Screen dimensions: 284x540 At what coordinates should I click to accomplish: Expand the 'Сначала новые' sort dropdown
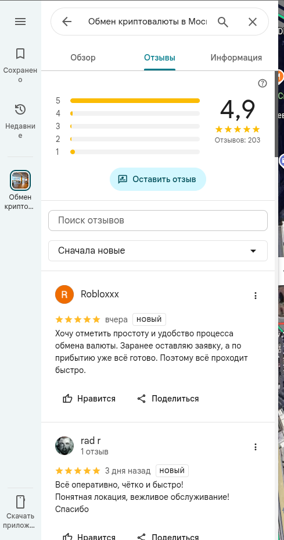click(x=158, y=251)
